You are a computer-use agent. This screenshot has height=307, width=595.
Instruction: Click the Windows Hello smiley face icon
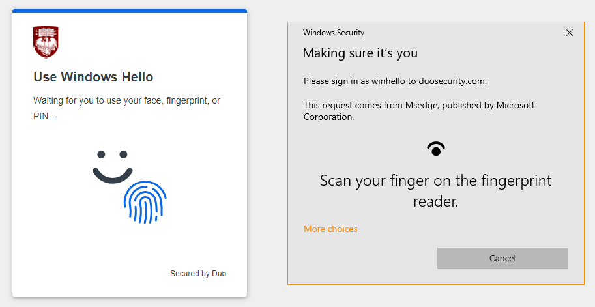(112, 167)
